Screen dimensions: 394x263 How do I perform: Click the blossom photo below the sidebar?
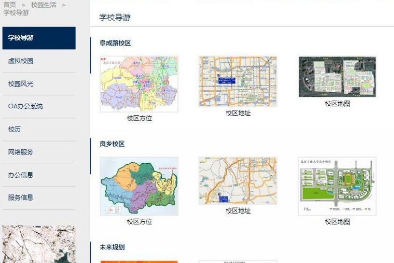[39, 244]
